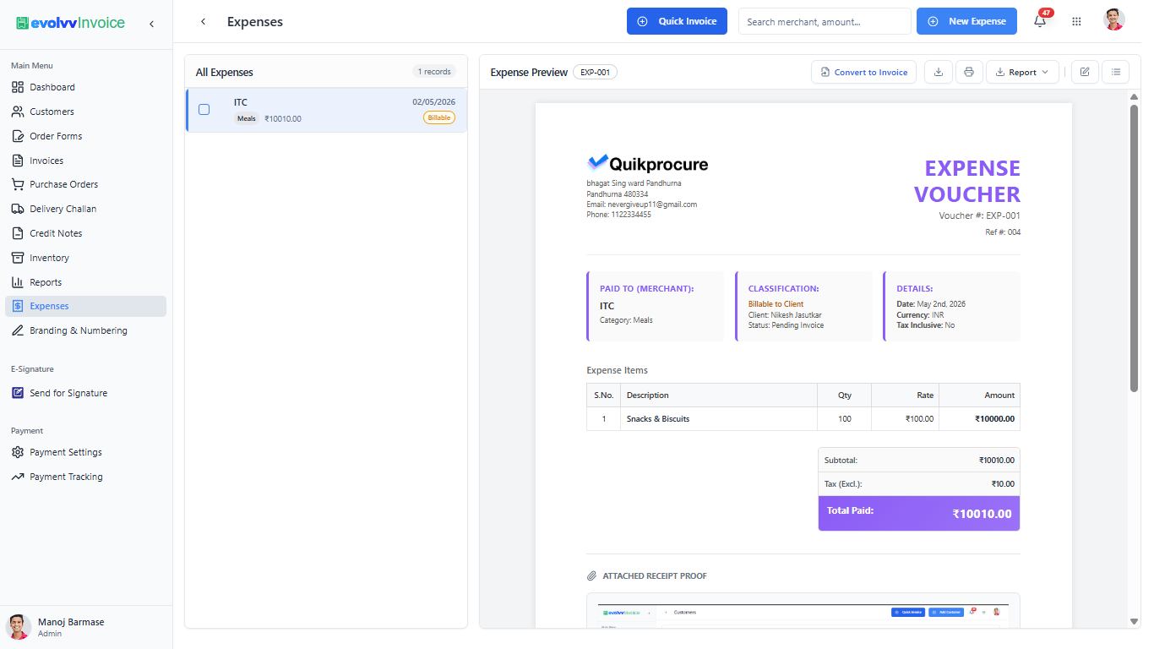Screen dimensions: 1154x649
Task: Open the Credit Notes icon
Action: pyautogui.click(x=18, y=233)
